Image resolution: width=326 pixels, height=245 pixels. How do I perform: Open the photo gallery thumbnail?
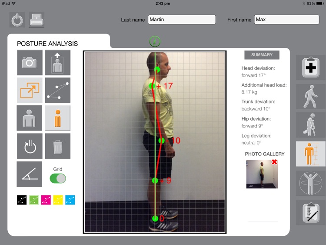coord(262,174)
